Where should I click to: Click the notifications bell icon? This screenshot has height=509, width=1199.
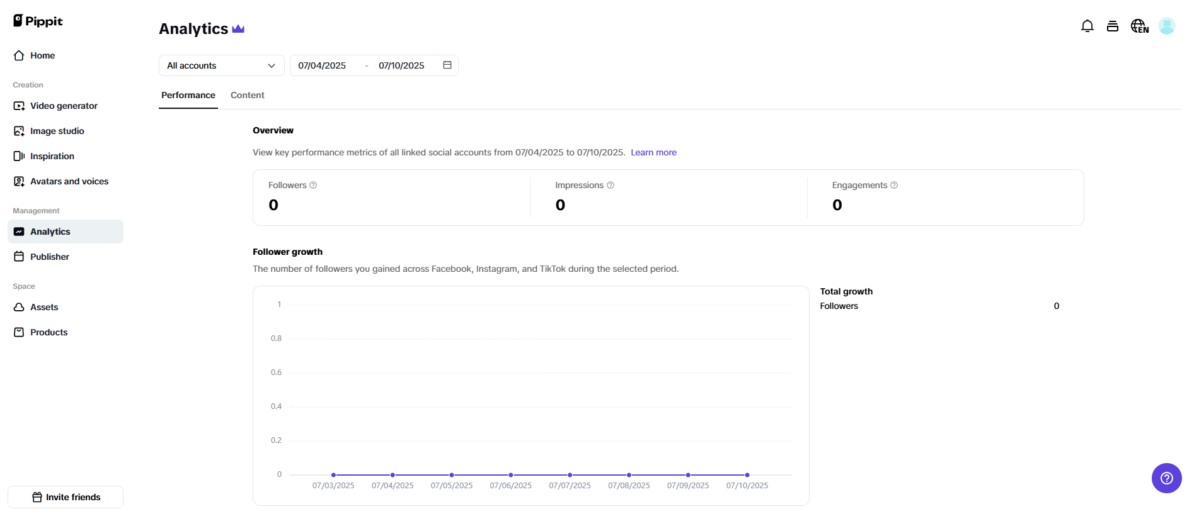click(1087, 26)
